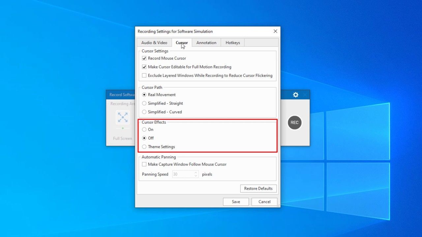Select the Simplified - Curved cursor path

(x=144, y=112)
